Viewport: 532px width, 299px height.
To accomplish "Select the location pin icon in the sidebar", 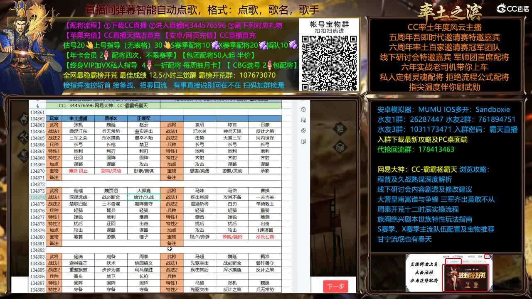I will (x=304, y=130).
